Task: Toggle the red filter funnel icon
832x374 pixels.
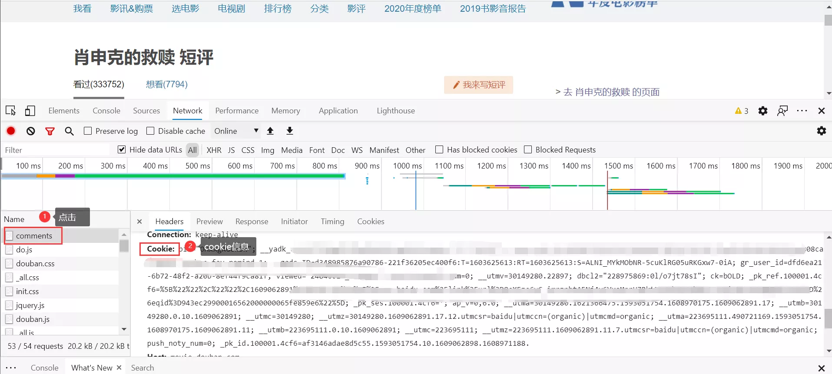Action: click(50, 131)
